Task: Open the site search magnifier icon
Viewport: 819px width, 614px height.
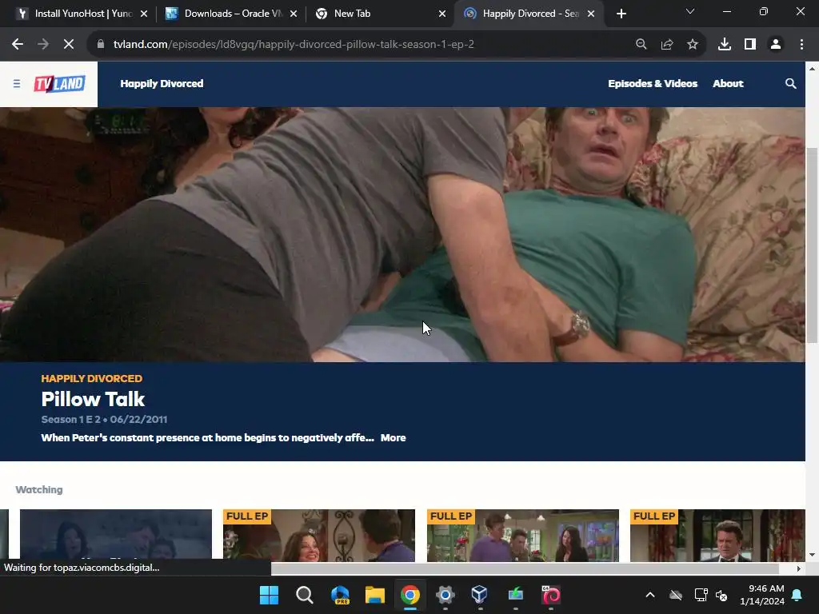Action: tap(791, 83)
